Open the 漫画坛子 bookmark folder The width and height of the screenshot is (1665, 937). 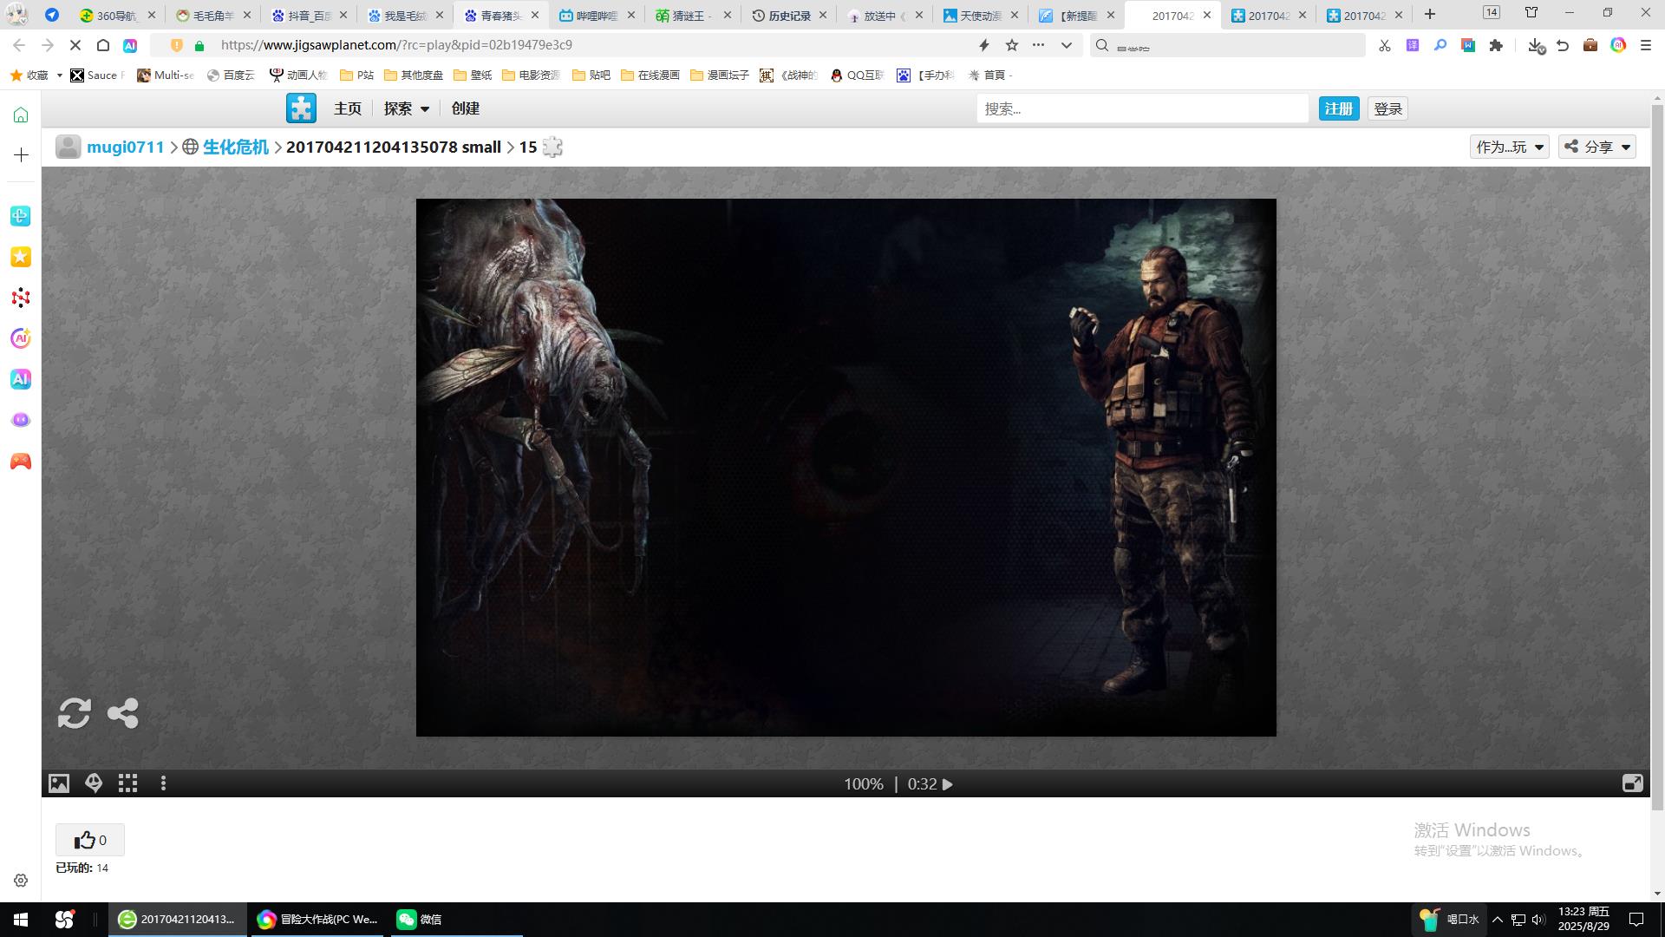pos(720,75)
